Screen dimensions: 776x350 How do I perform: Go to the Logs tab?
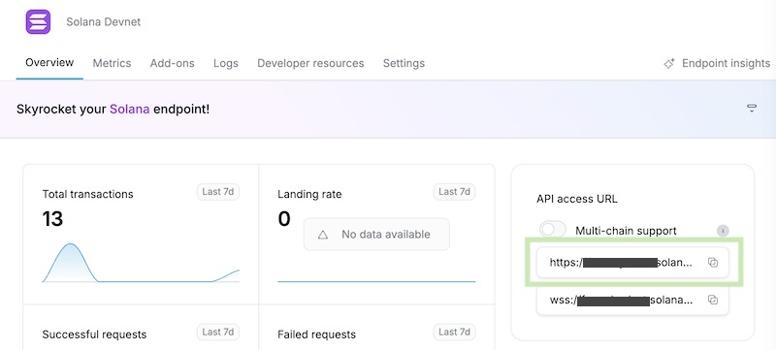[x=226, y=63]
